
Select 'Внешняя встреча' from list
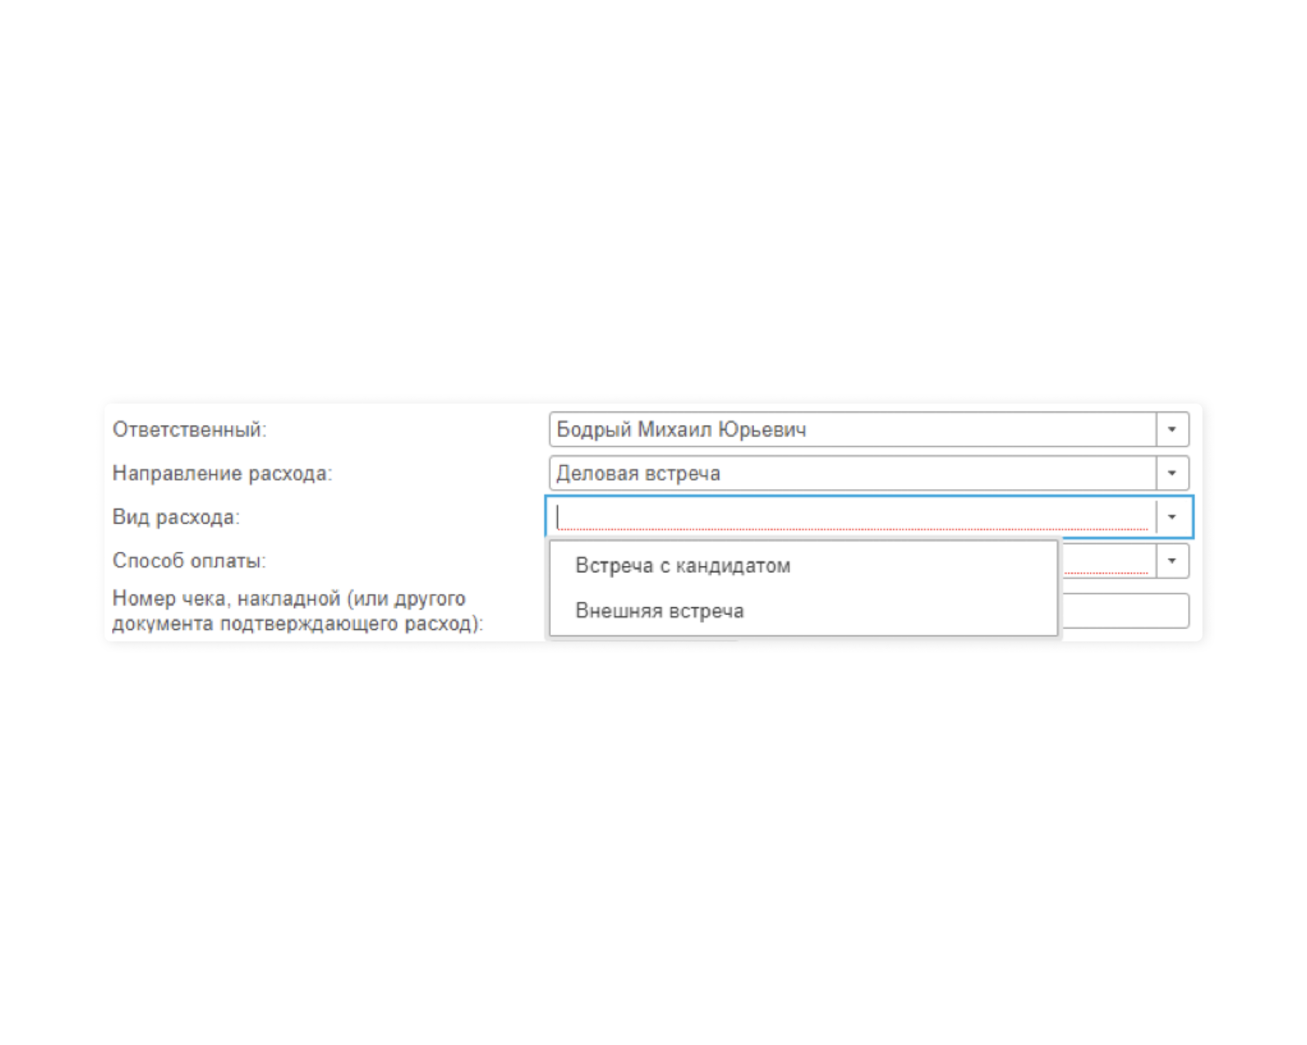pyautogui.click(x=803, y=610)
